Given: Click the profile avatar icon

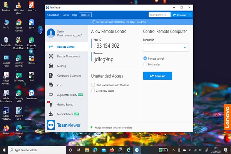Looking at the screenshot, I should point(51,33).
